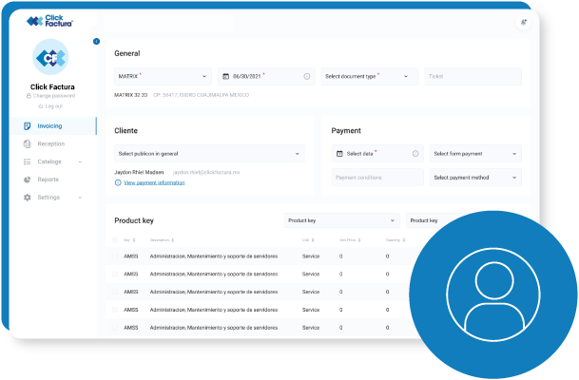Open the Reports menu item
The image size is (579, 380).
pos(53,180)
